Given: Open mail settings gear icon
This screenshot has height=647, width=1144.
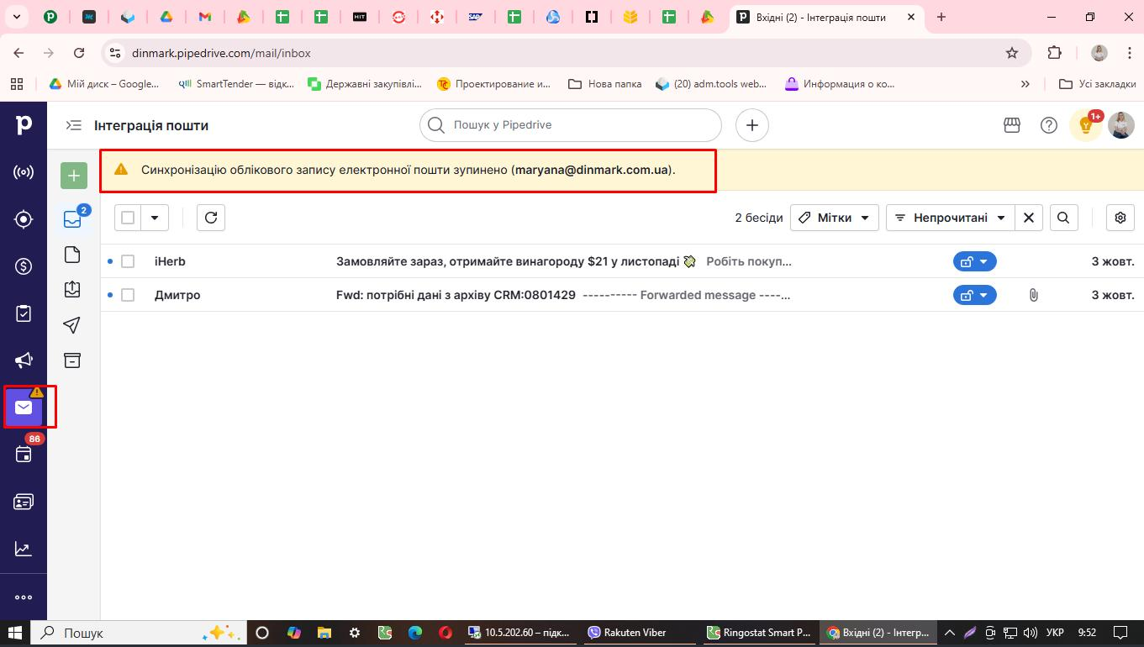Looking at the screenshot, I should tap(1120, 218).
